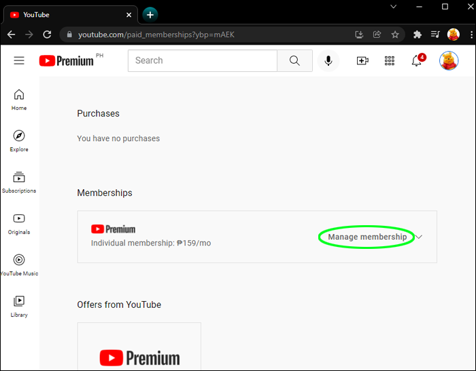Share this page icon

click(377, 35)
